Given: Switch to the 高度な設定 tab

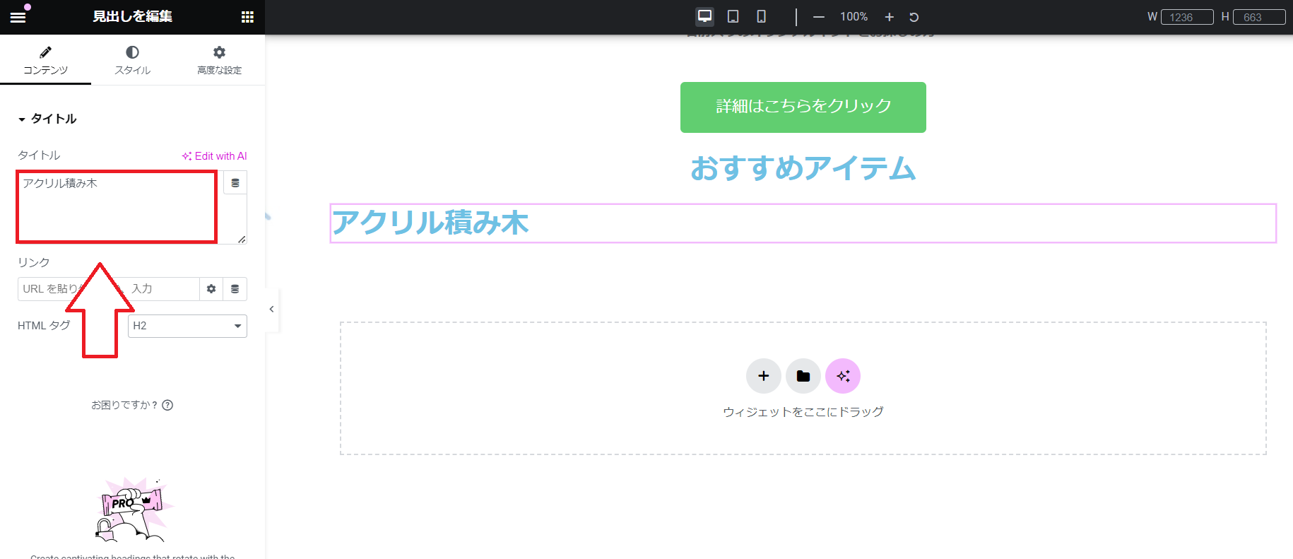Looking at the screenshot, I should tap(219, 60).
